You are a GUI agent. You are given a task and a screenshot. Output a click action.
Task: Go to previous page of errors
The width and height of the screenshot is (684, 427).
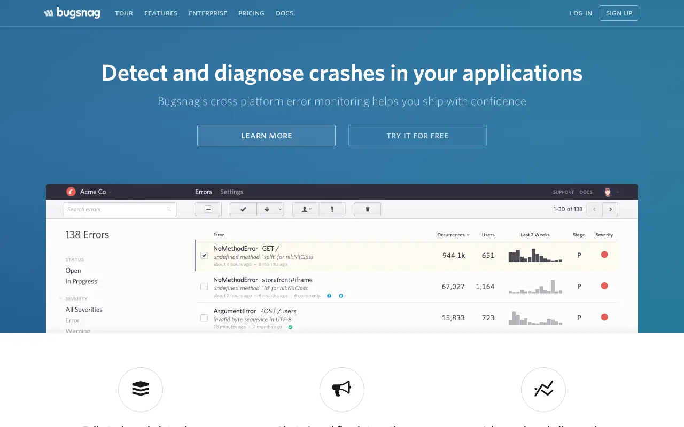point(594,209)
